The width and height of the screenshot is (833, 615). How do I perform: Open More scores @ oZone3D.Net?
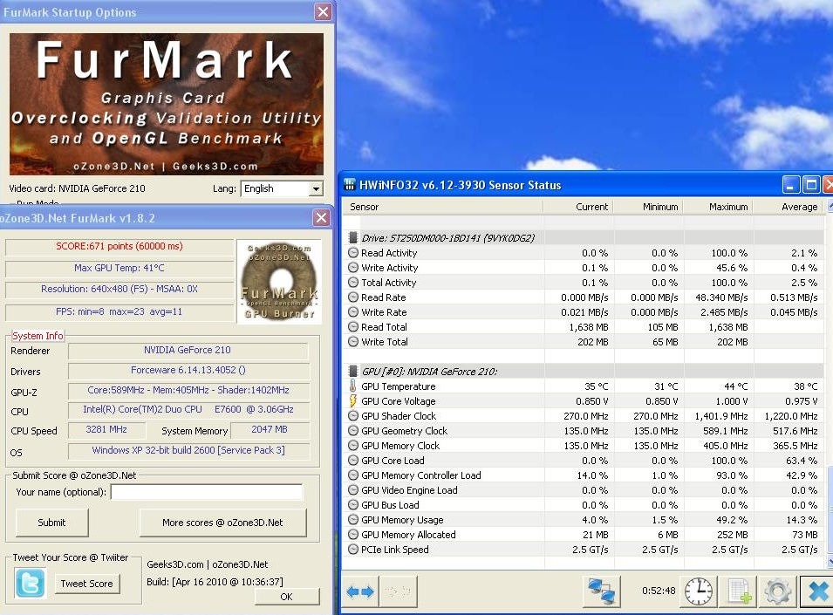[x=222, y=523]
